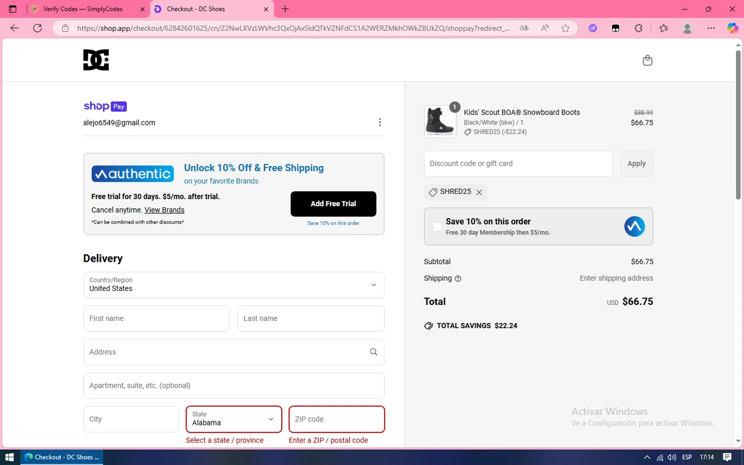Image resolution: width=744 pixels, height=465 pixels.
Task: Click the Discount code or gift card field
Action: 518,164
